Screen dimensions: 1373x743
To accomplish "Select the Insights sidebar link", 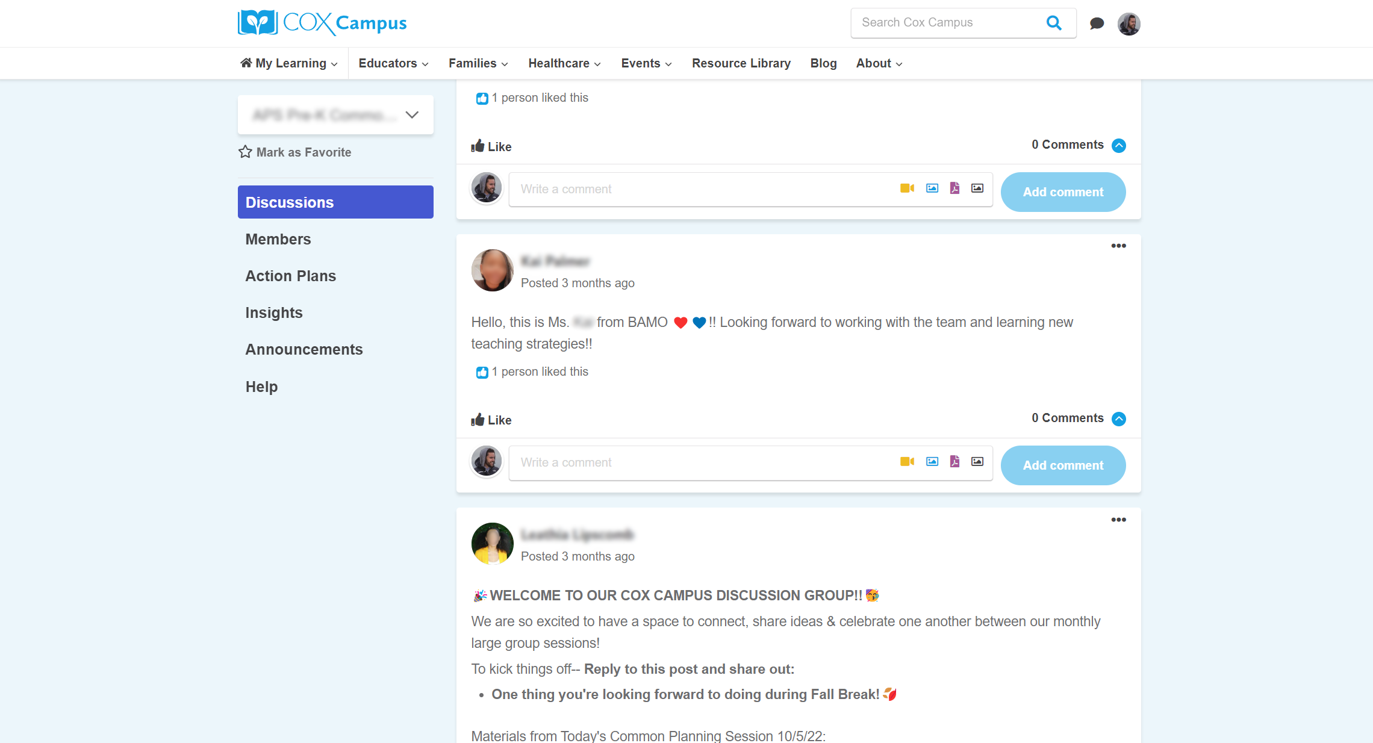I will pyautogui.click(x=273, y=313).
